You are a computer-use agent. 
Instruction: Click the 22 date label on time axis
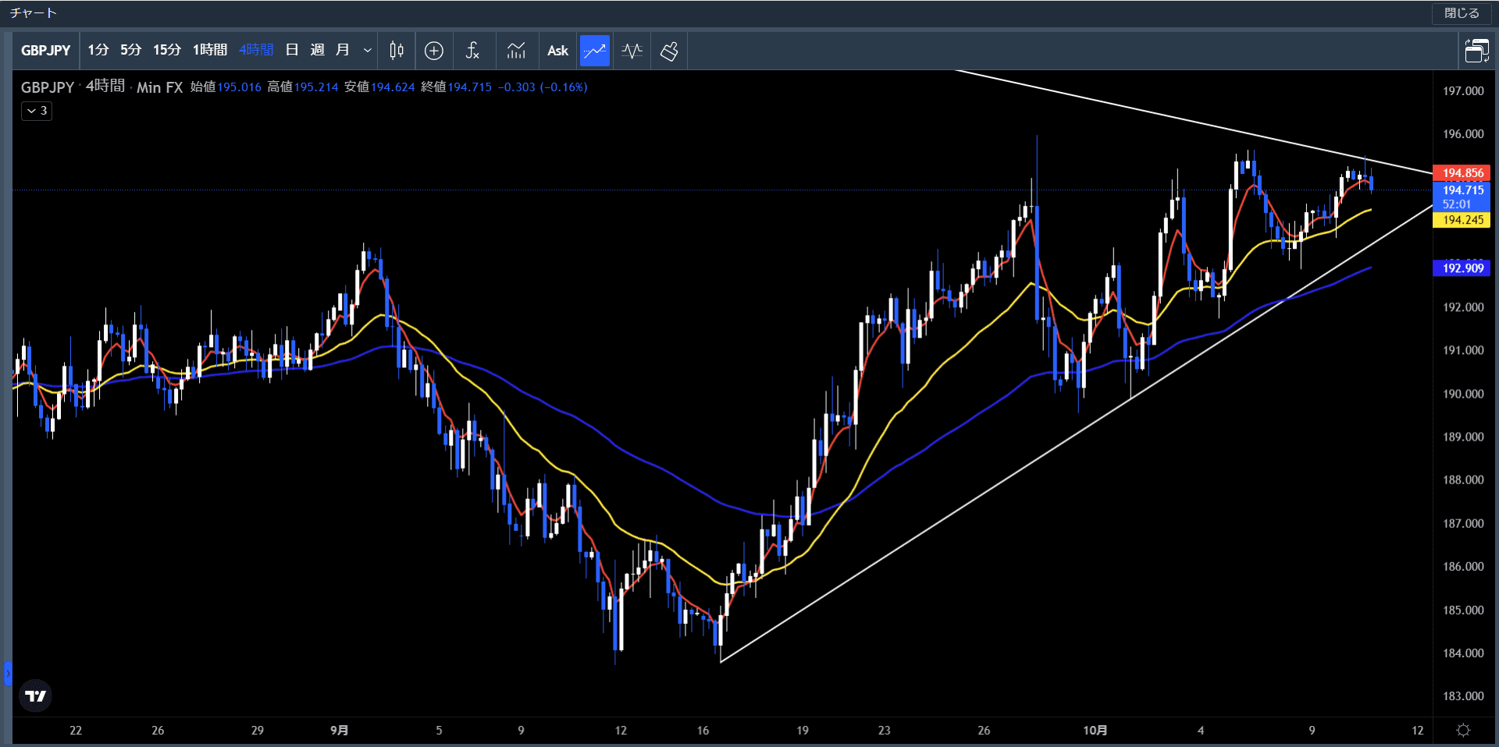click(76, 731)
